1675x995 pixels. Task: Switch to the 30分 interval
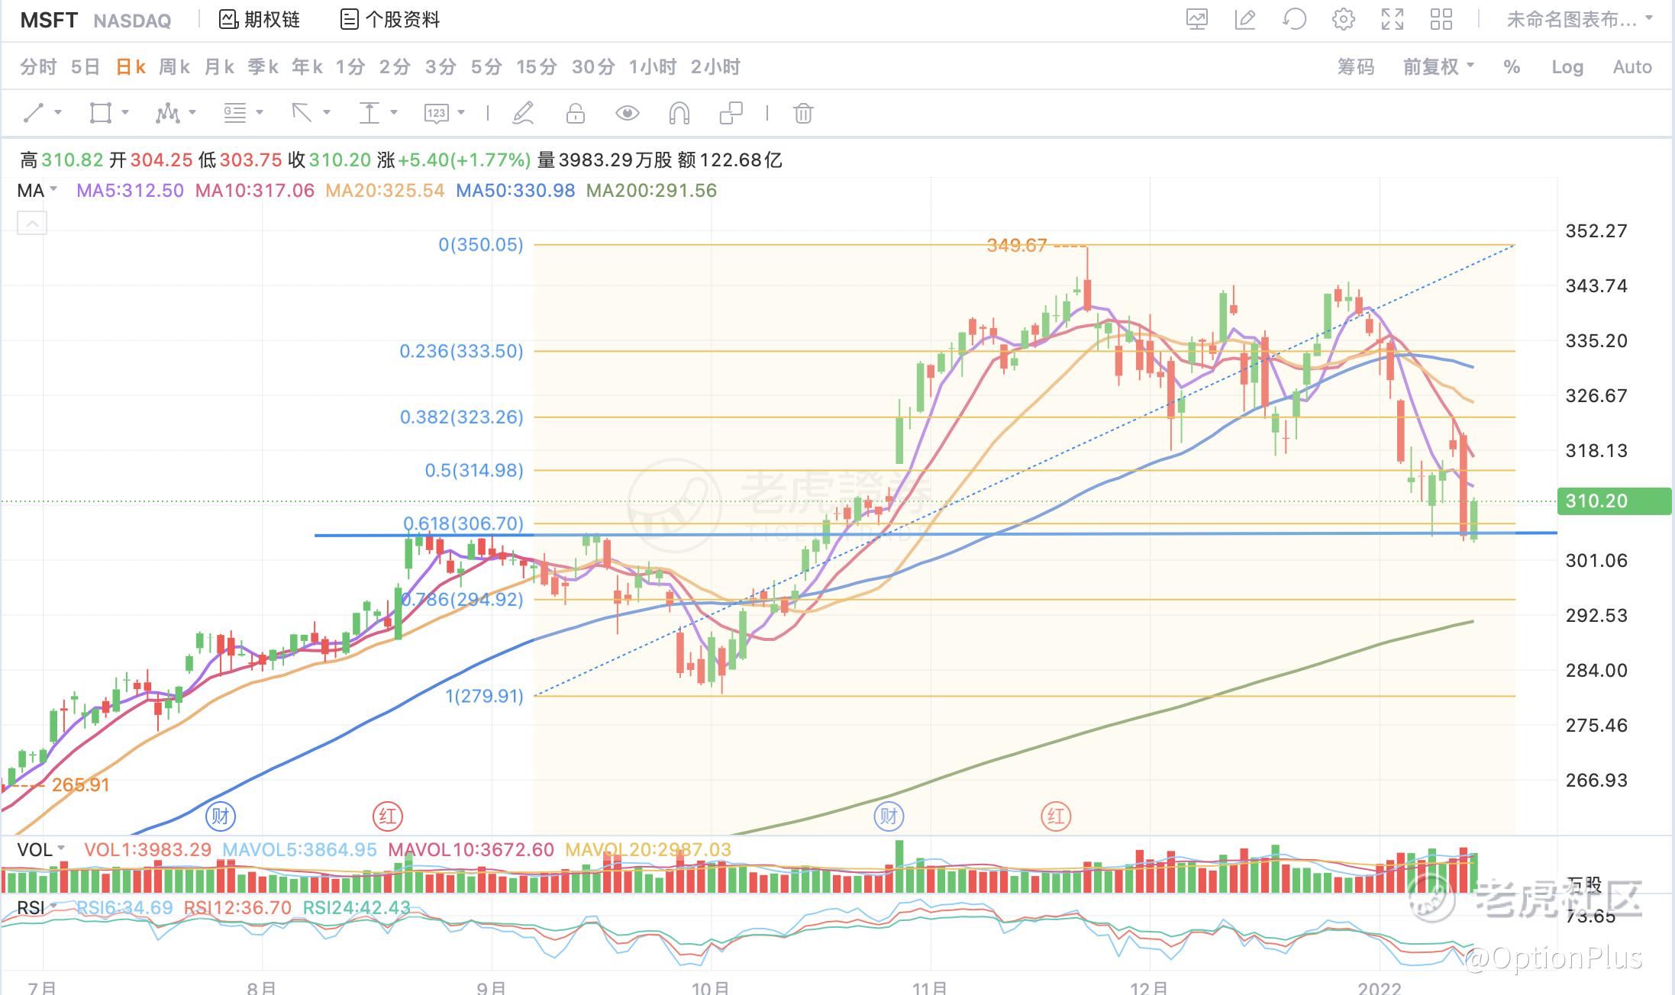point(593,67)
